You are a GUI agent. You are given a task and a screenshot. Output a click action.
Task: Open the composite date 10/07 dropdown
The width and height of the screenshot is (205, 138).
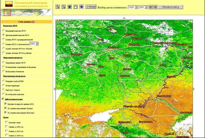point(133,7)
